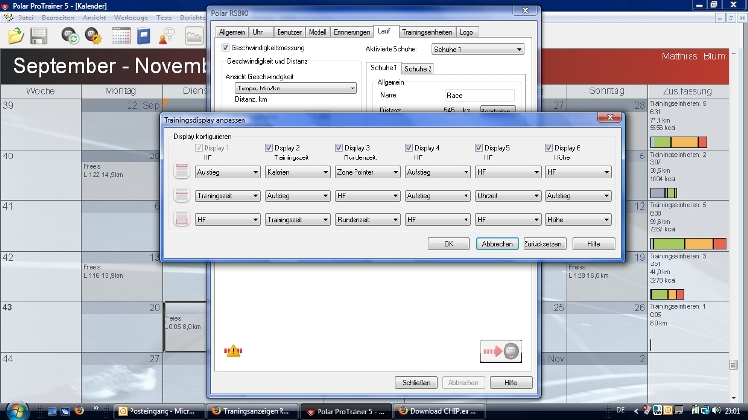Open the Werkzeuge menu

coord(131,17)
